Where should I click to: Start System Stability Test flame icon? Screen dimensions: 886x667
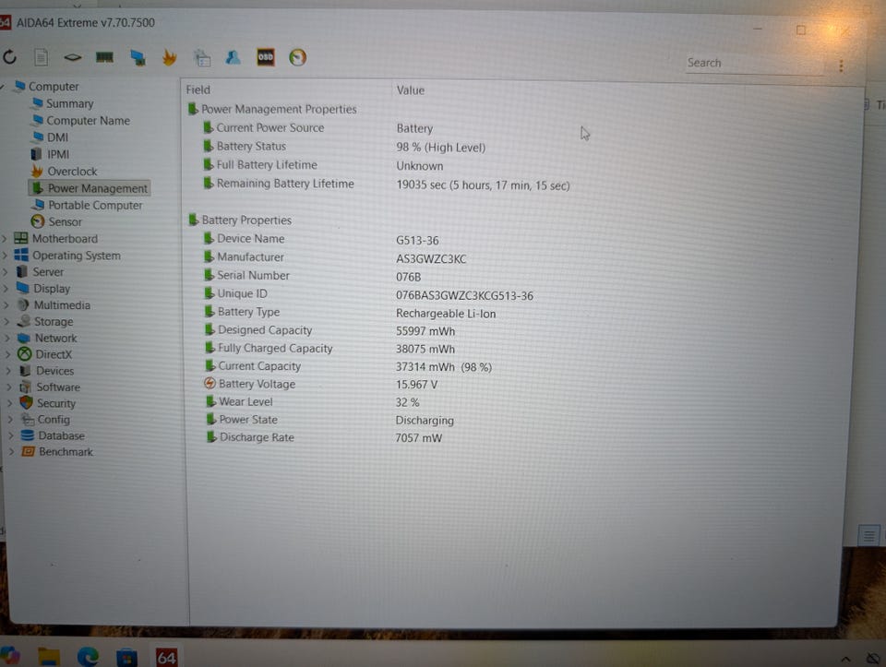tap(170, 57)
